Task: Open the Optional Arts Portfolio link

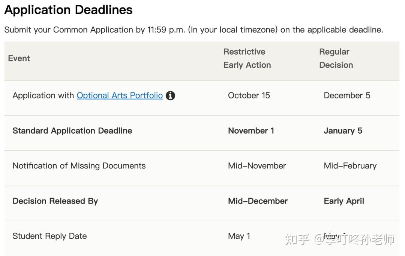Action: coord(120,95)
